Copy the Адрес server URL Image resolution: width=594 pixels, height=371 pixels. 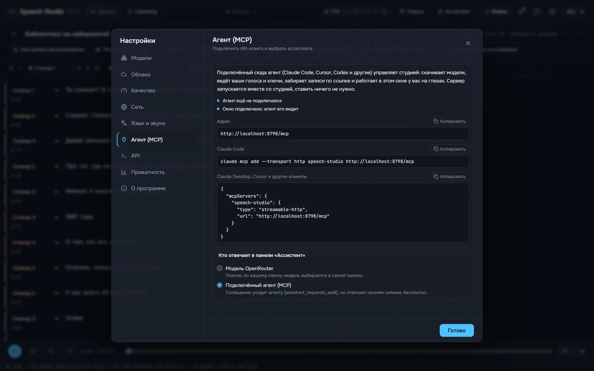click(x=449, y=121)
